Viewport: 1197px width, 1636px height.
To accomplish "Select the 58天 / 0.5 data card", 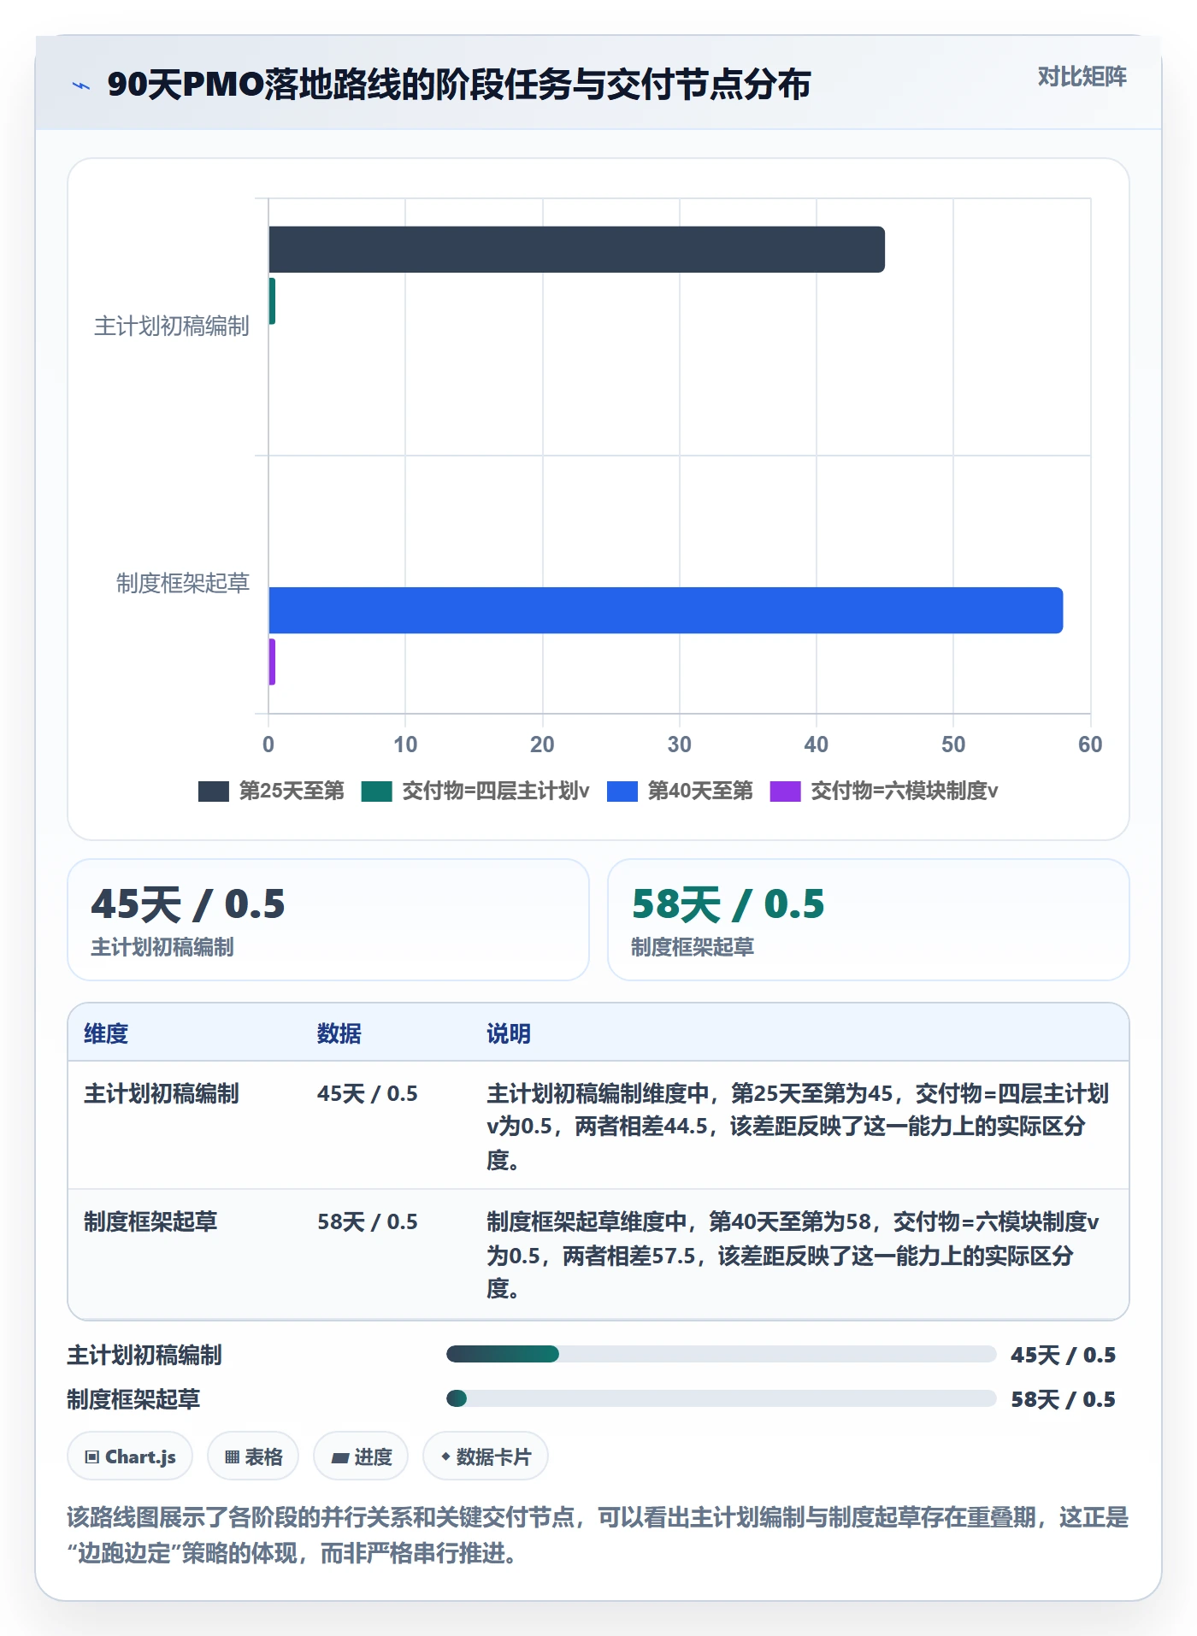I will [x=868, y=920].
